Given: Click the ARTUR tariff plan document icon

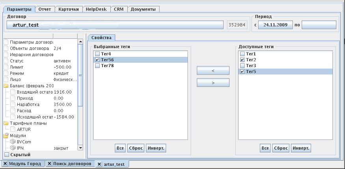Looking at the screenshot, I should pyautogui.click(x=13, y=129).
